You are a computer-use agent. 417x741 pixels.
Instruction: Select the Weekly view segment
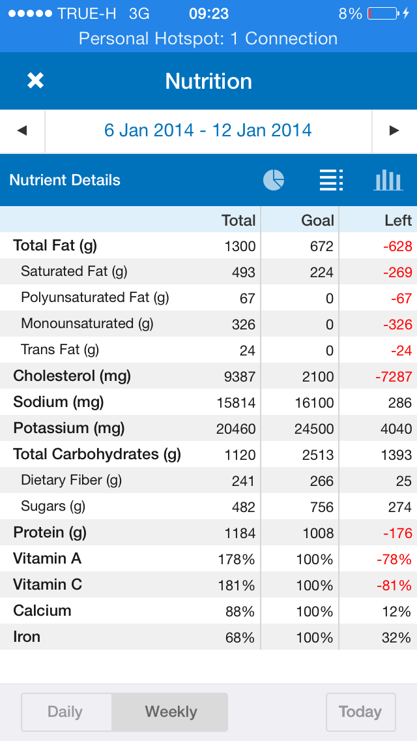coord(171,712)
